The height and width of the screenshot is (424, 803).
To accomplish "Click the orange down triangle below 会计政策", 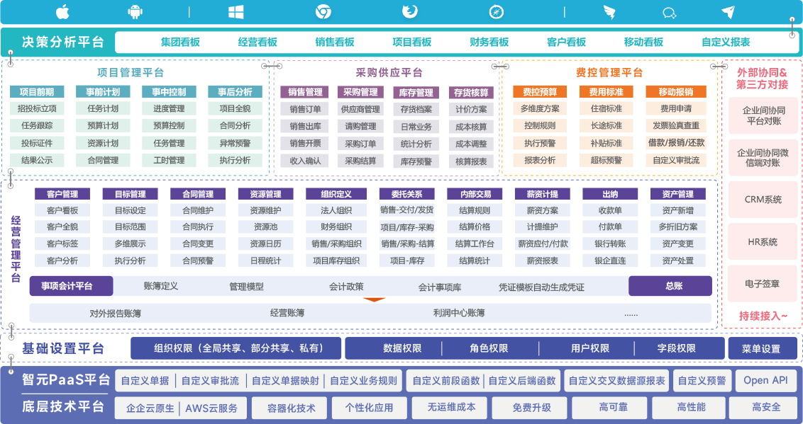I will pos(374,299).
